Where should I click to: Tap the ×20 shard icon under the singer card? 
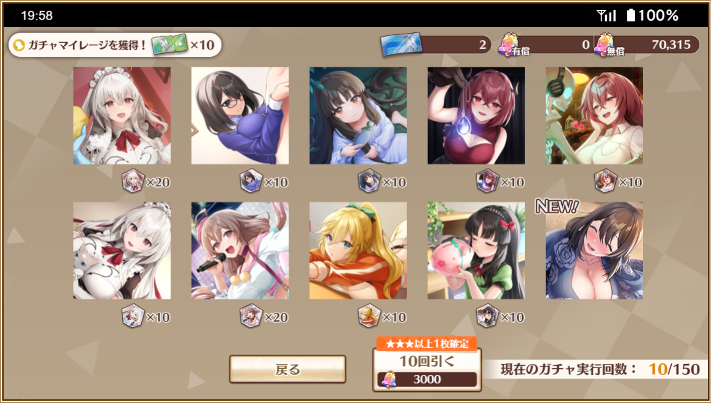251,316
